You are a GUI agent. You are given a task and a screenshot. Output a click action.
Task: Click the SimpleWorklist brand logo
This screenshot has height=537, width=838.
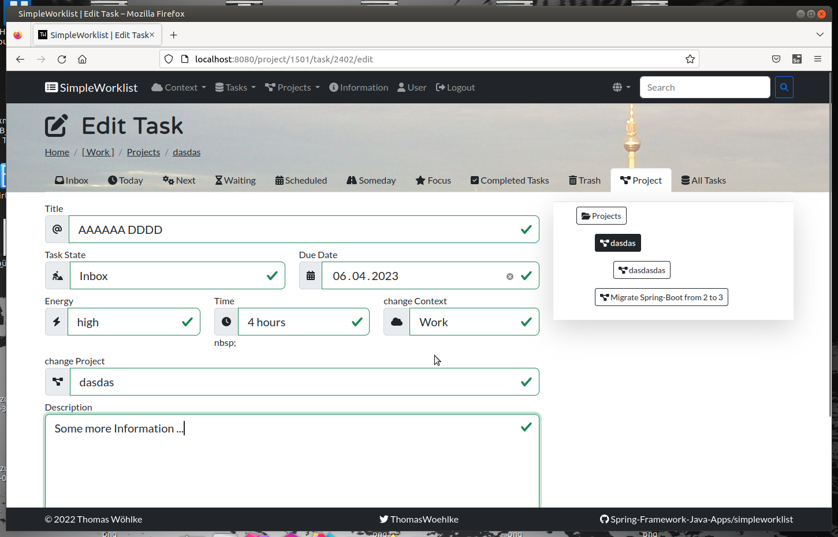(x=91, y=88)
